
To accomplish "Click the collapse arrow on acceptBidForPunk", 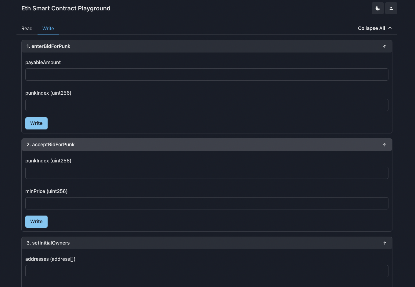I will pos(385,145).
